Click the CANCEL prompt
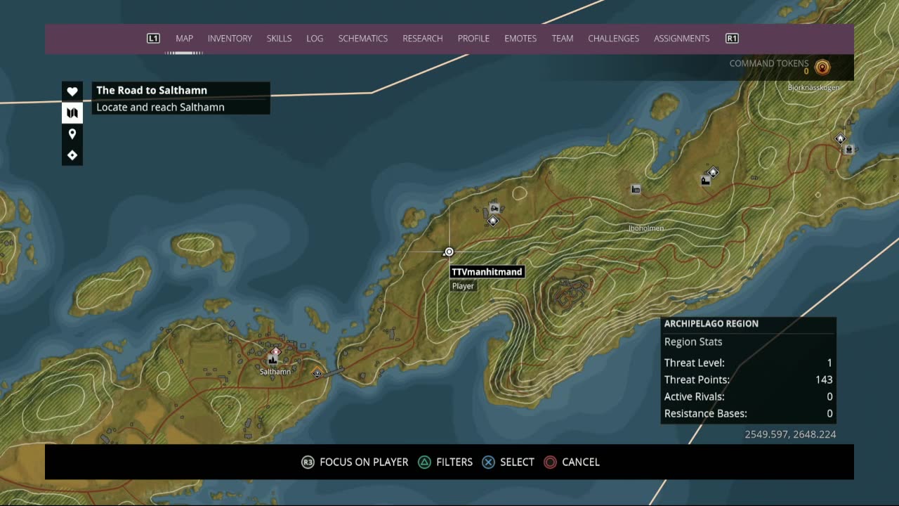Image resolution: width=899 pixels, height=506 pixels. click(581, 462)
